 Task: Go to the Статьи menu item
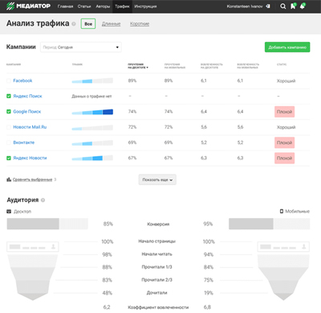84,6
